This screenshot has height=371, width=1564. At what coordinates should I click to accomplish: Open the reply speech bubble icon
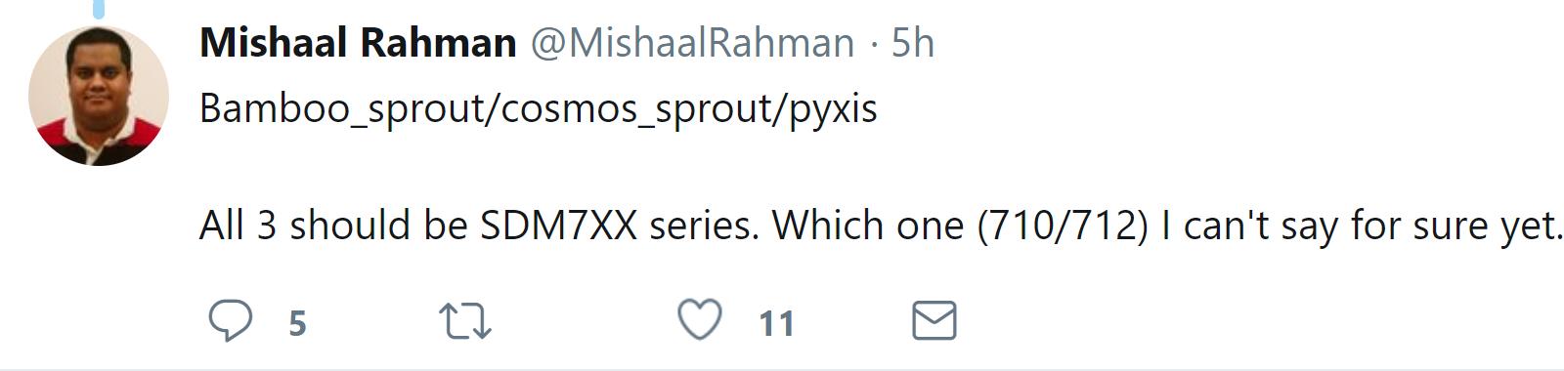click(231, 320)
